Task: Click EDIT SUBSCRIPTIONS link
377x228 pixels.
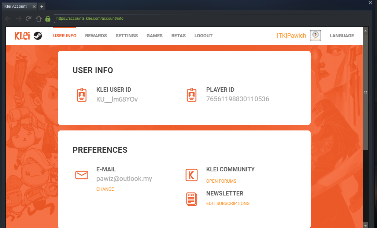Action: tap(228, 204)
